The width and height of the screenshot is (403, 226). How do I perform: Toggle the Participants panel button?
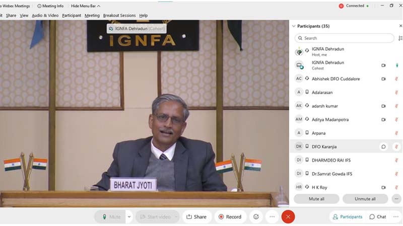(x=347, y=217)
